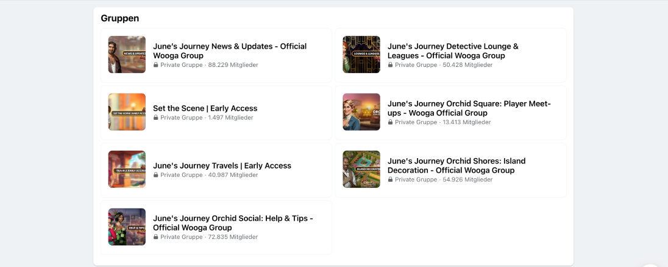
Task: Click 'Private Gruppe · 50.428 Mitglieder' text
Action: coord(444,65)
